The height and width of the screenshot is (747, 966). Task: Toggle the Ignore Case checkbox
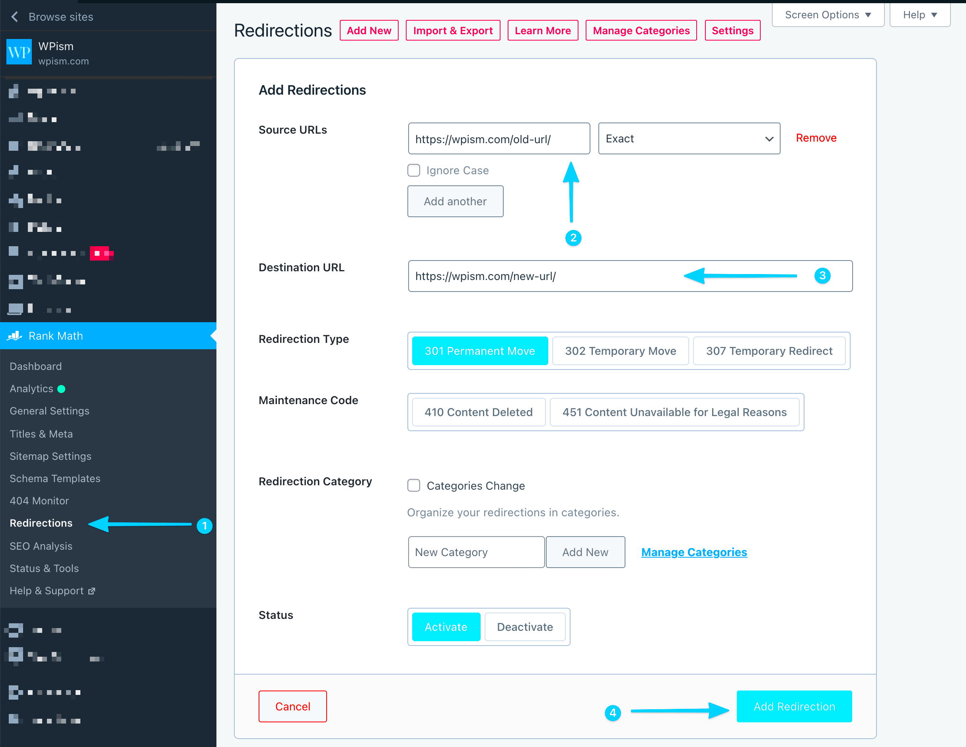pyautogui.click(x=414, y=170)
